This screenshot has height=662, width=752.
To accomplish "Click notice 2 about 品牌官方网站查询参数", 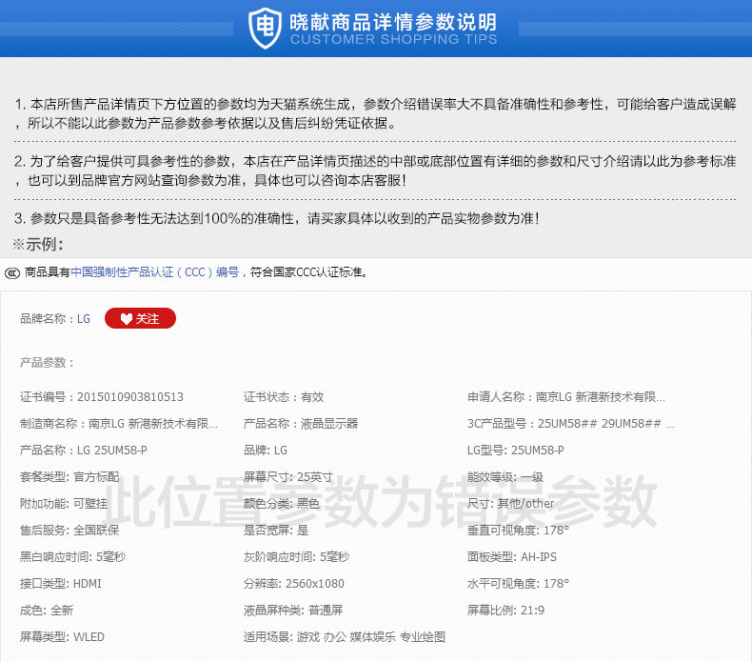I will (375, 171).
